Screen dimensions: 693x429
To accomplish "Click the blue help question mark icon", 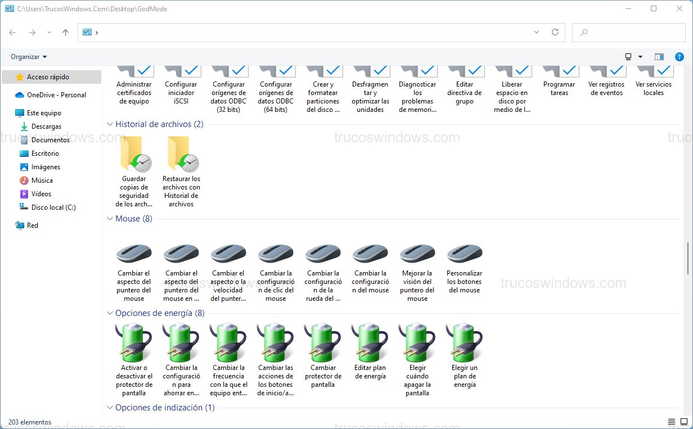I will coord(679,57).
